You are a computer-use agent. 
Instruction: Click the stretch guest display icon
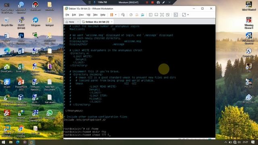click(184, 15)
